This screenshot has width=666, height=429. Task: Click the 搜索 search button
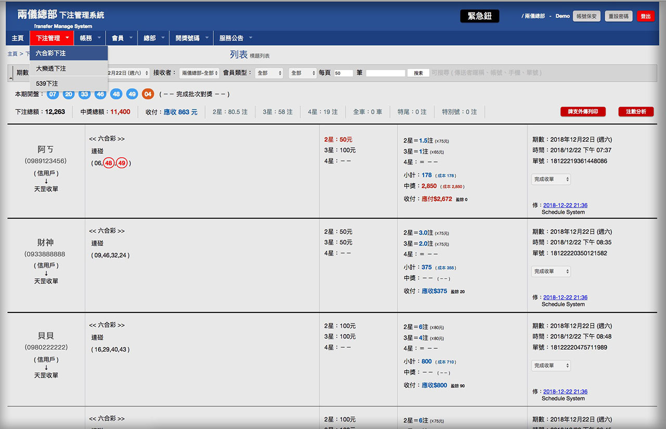click(418, 73)
